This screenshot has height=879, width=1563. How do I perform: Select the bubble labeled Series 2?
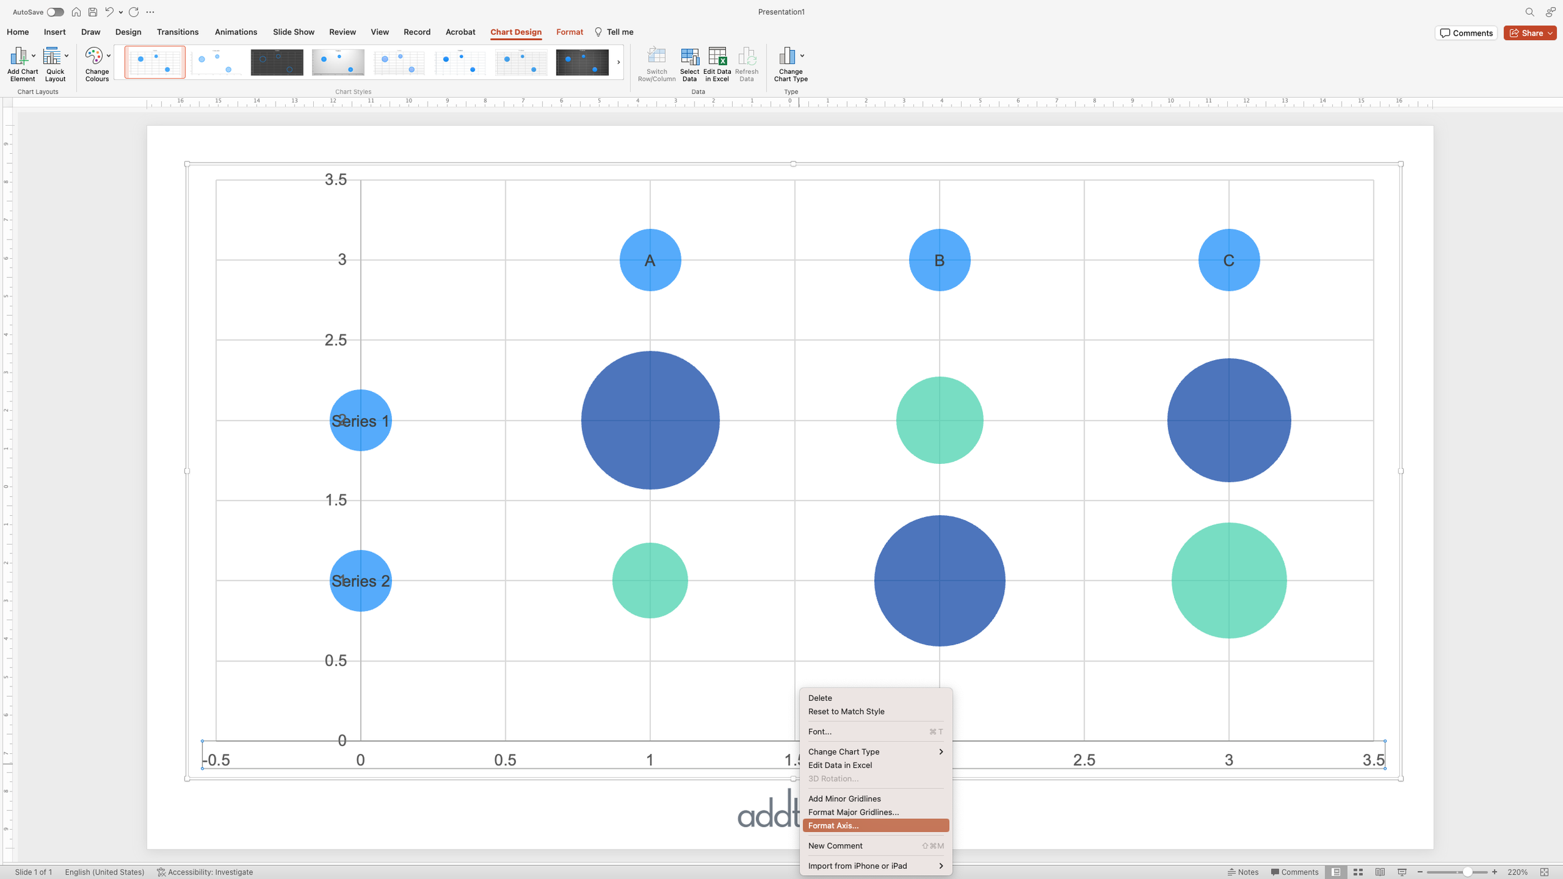(x=361, y=581)
